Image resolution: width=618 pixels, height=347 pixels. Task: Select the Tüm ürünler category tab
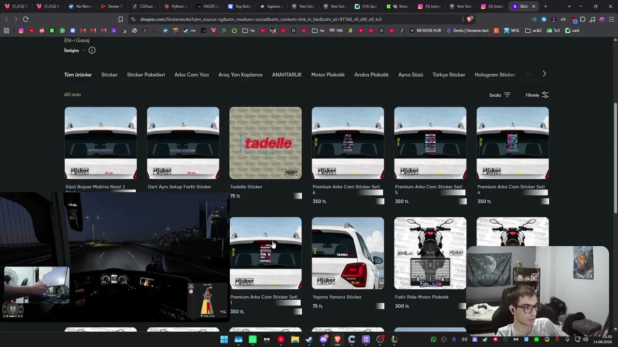[78, 75]
